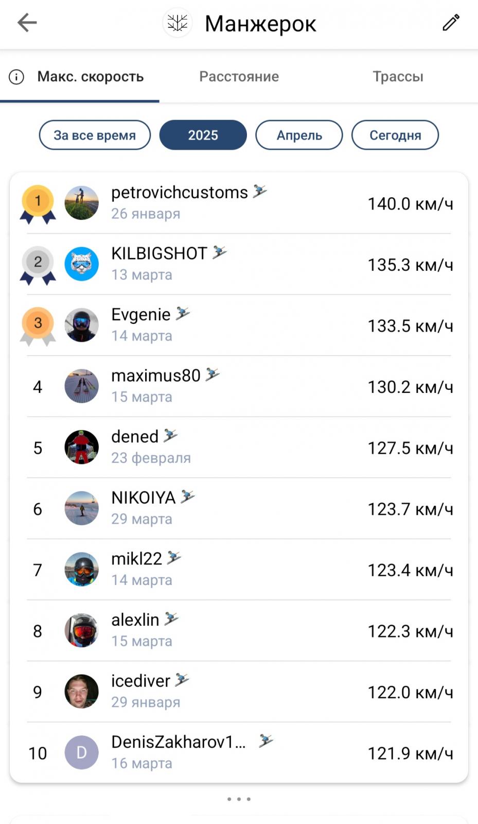This screenshot has height=824, width=478.
Task: Open the pencil edit icon
Action: coord(451,23)
